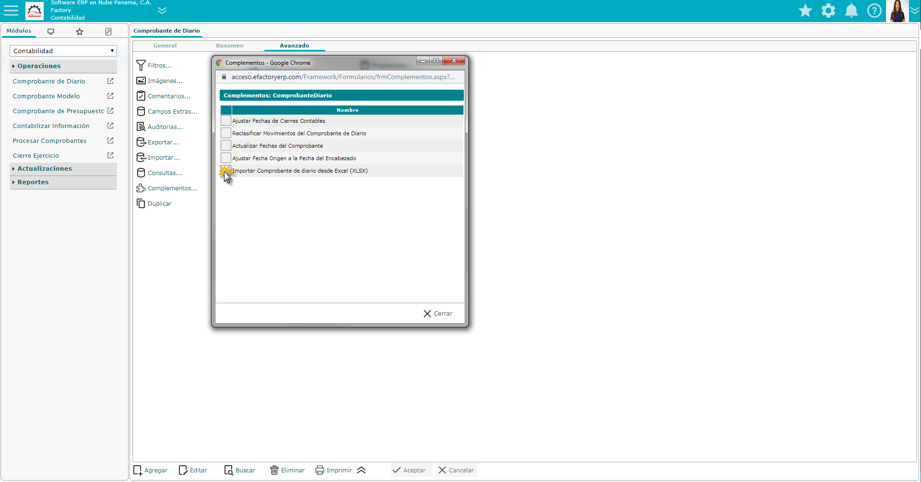The height and width of the screenshot is (482, 921).
Task: Open Cierre Ejercicio link
Action: click(36, 156)
